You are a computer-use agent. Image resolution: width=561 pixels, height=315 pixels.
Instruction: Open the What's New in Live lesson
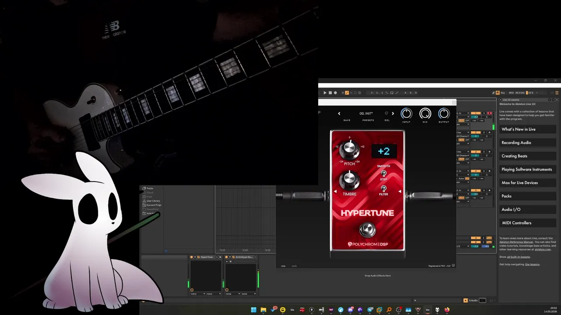tap(528, 129)
